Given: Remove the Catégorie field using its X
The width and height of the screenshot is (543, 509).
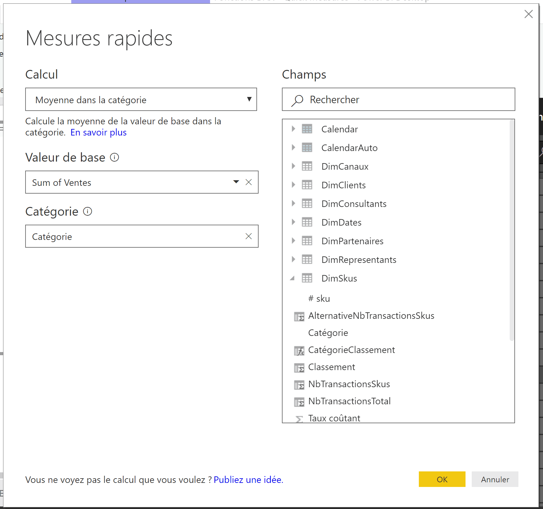Looking at the screenshot, I should pyautogui.click(x=248, y=236).
